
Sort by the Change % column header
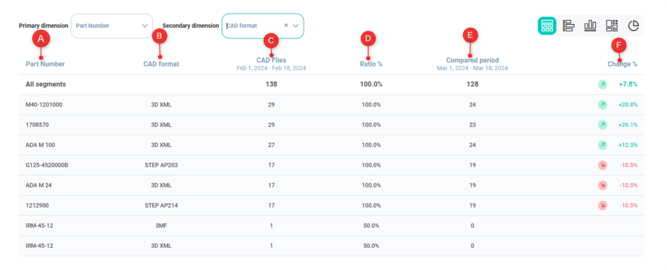pos(622,64)
